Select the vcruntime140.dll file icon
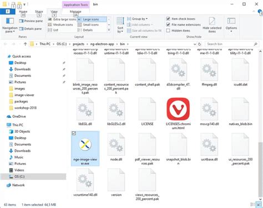 [85, 180]
